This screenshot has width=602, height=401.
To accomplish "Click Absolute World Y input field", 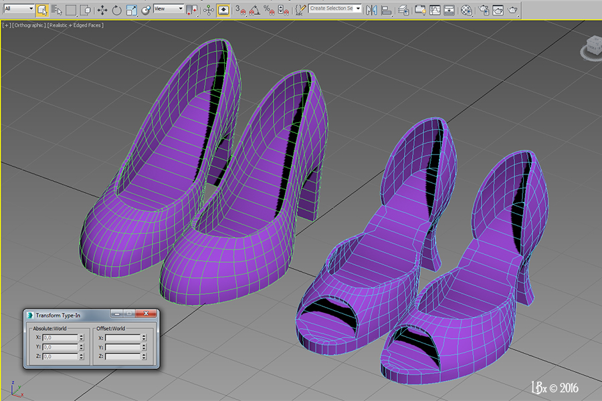I will coord(60,347).
